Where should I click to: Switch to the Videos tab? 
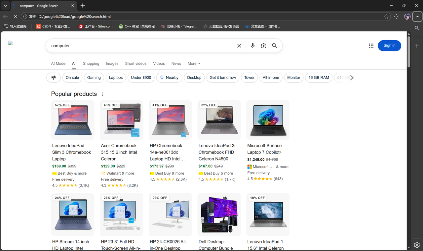(159, 63)
